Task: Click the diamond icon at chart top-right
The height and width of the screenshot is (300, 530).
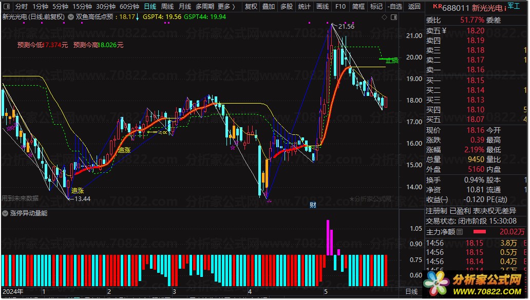Action: [384, 17]
